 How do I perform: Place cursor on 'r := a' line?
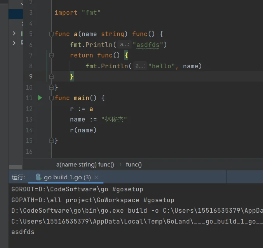click(x=82, y=109)
